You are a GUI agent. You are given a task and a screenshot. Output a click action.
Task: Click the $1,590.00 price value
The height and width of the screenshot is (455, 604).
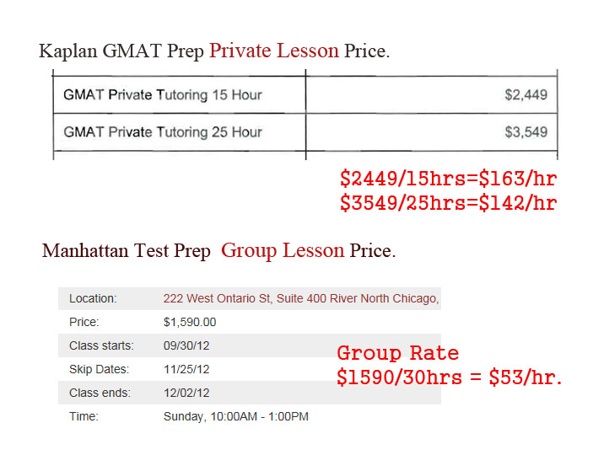point(190,322)
